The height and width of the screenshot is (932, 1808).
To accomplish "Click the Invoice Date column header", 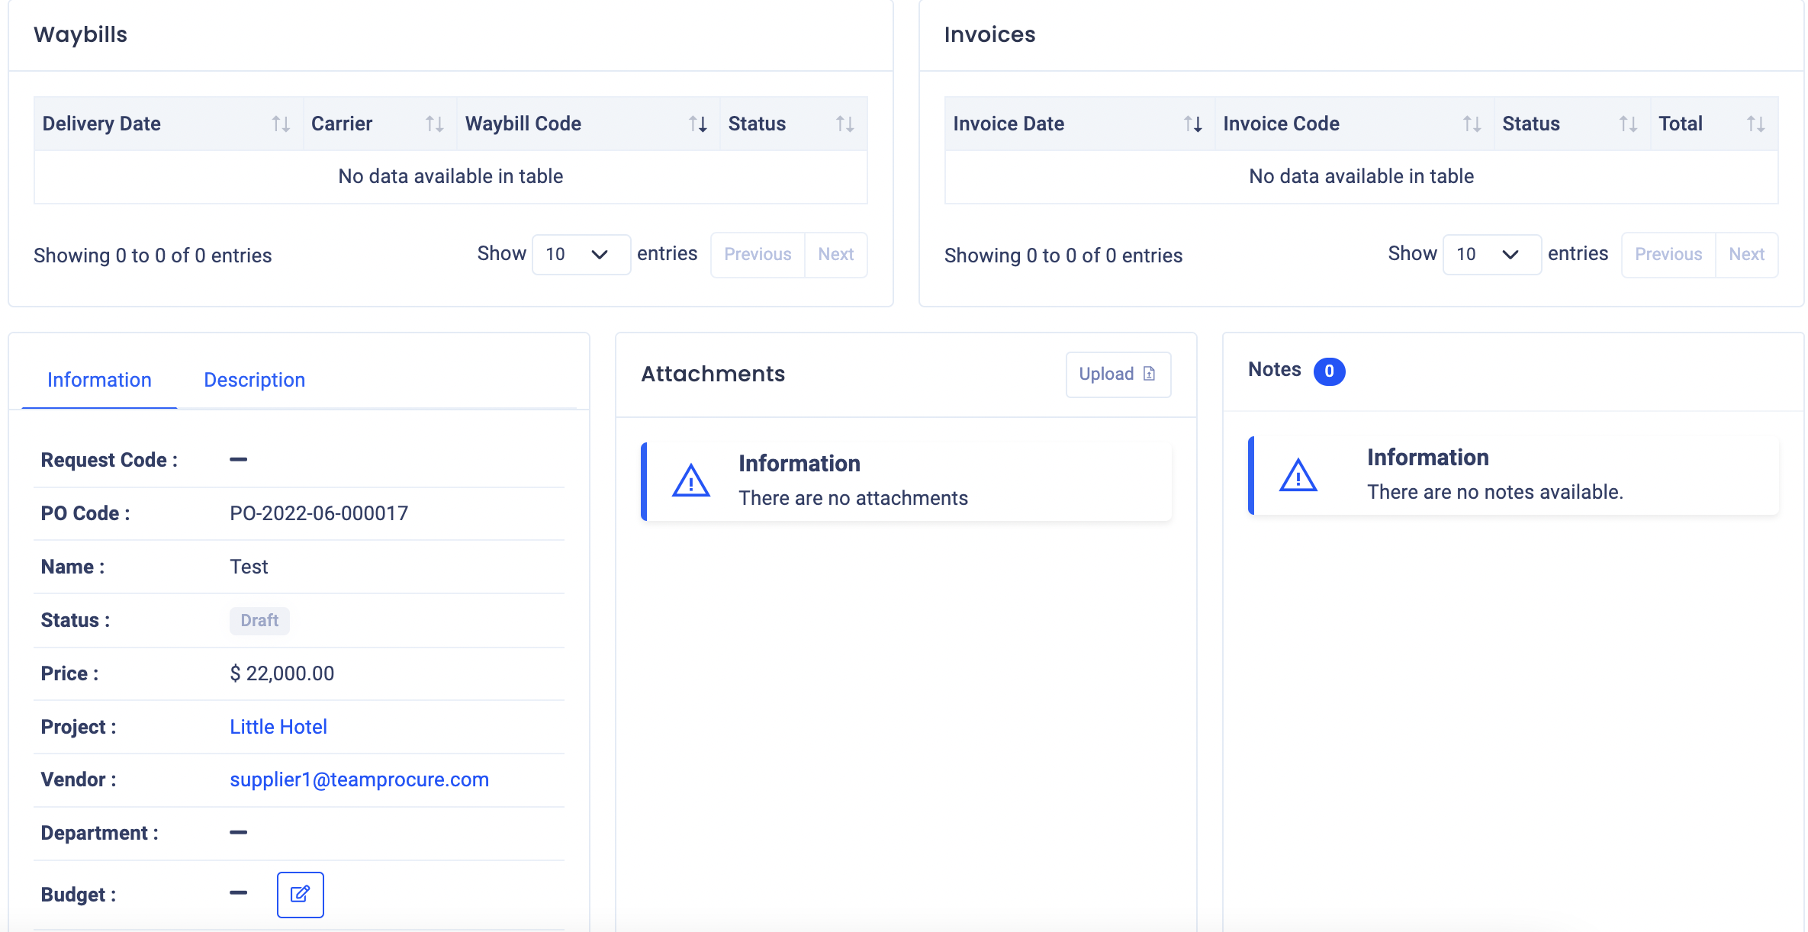I will click(1079, 124).
